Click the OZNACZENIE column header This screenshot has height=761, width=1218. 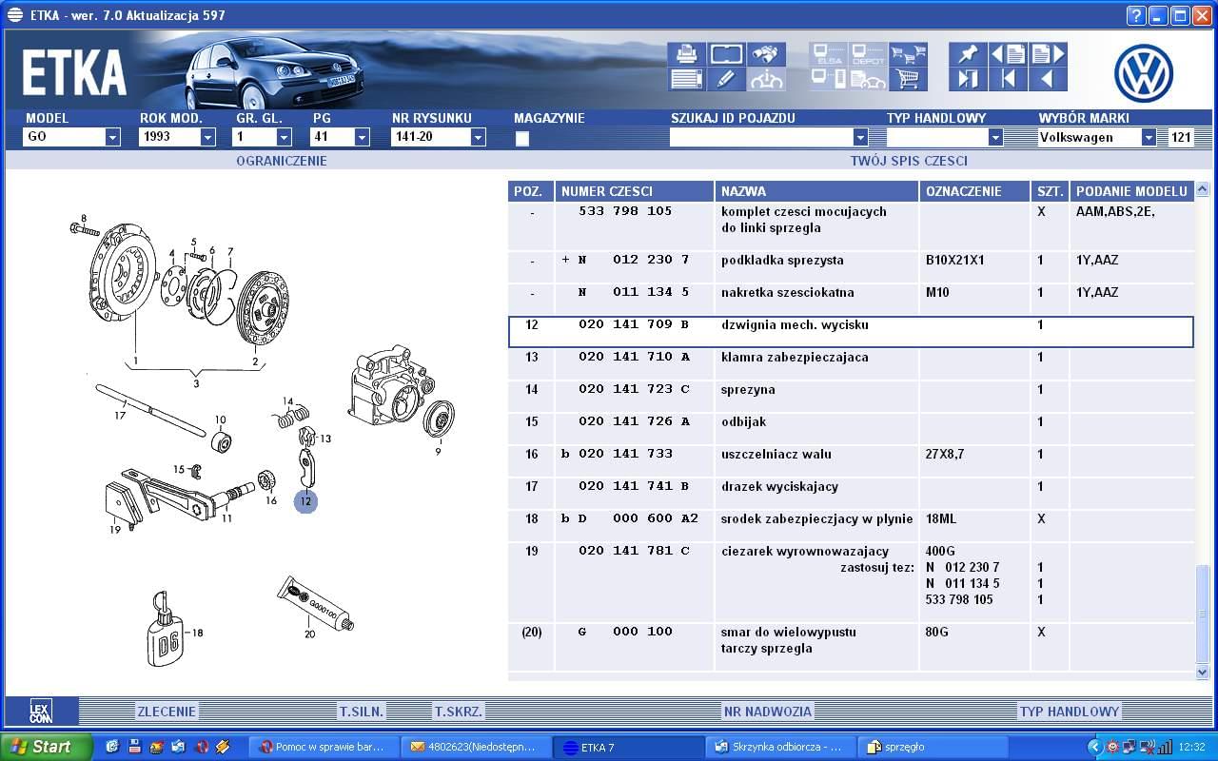[974, 191]
